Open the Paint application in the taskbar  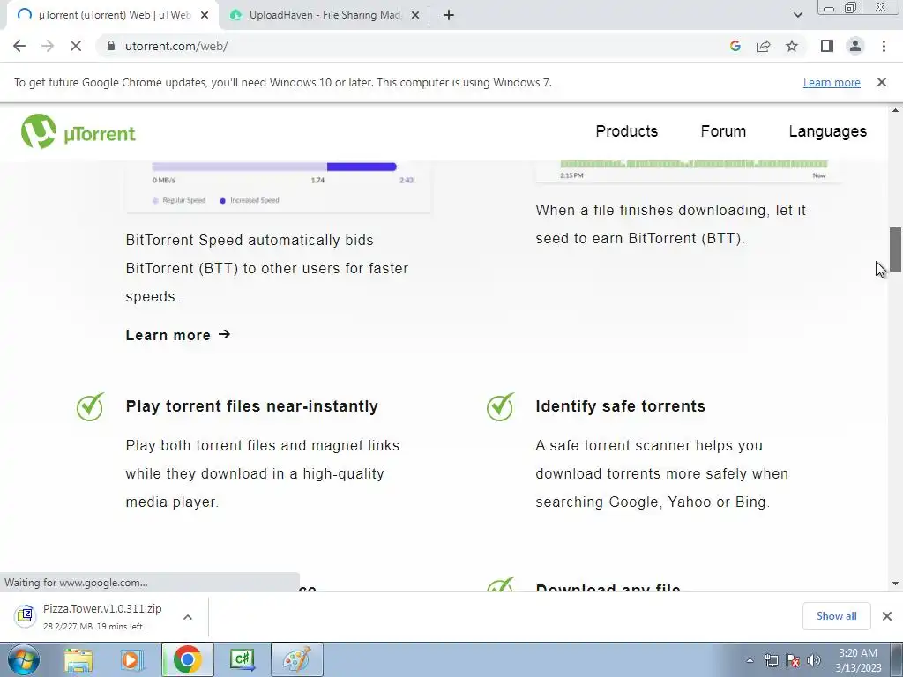pyautogui.click(x=296, y=659)
